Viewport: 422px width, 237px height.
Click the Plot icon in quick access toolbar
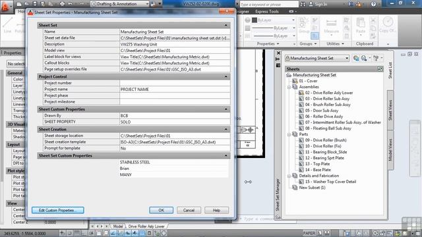62,4
